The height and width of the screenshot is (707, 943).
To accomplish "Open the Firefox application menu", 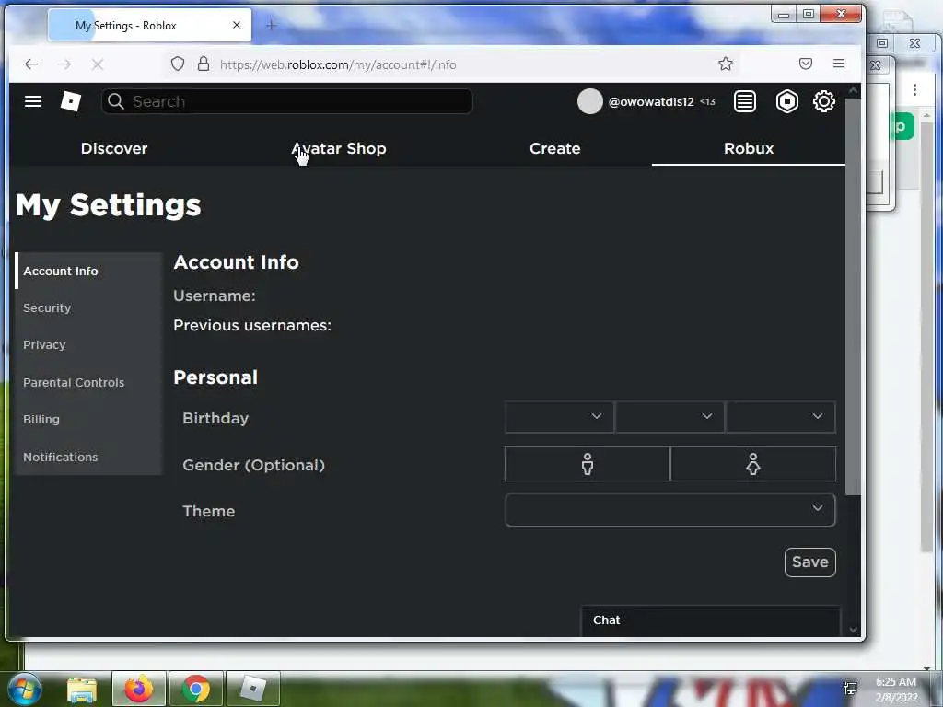I will coord(838,64).
